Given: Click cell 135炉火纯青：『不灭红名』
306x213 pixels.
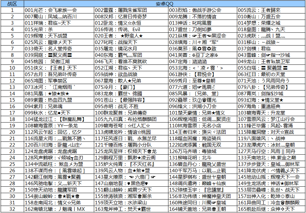Looking at the screenshot, I should point(131,164).
